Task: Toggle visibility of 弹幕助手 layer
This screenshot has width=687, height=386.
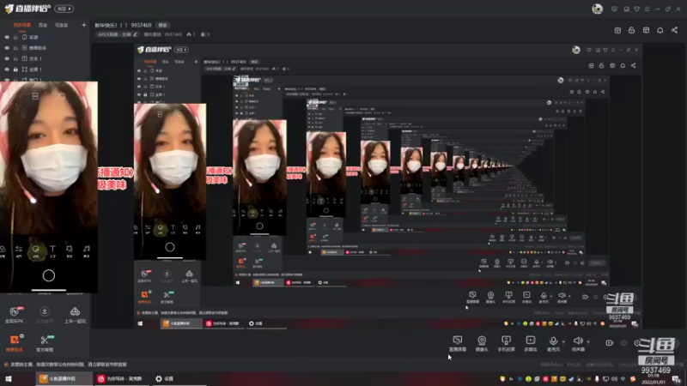Action: [x=7, y=48]
